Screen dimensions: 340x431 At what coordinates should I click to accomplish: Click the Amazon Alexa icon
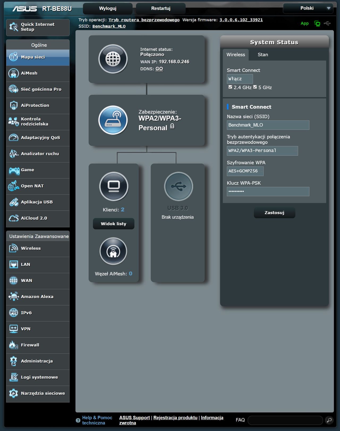tap(14, 296)
